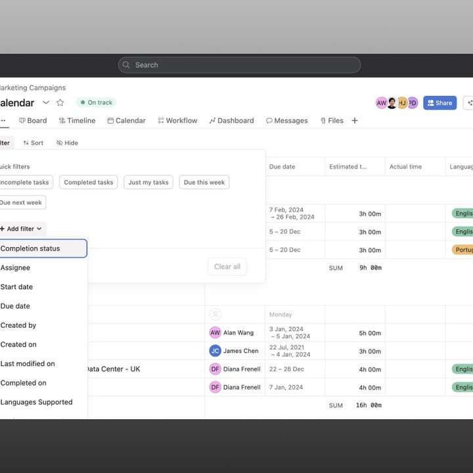Screen dimensions: 473x473
Task: Select Created on filter option
Action: (x=43, y=344)
